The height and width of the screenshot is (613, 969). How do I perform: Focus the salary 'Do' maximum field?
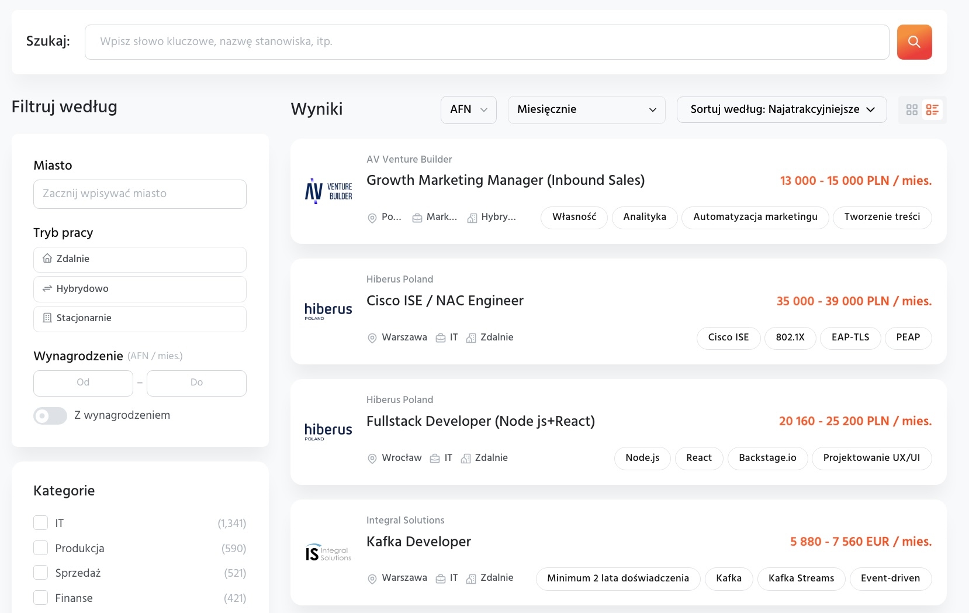(196, 383)
